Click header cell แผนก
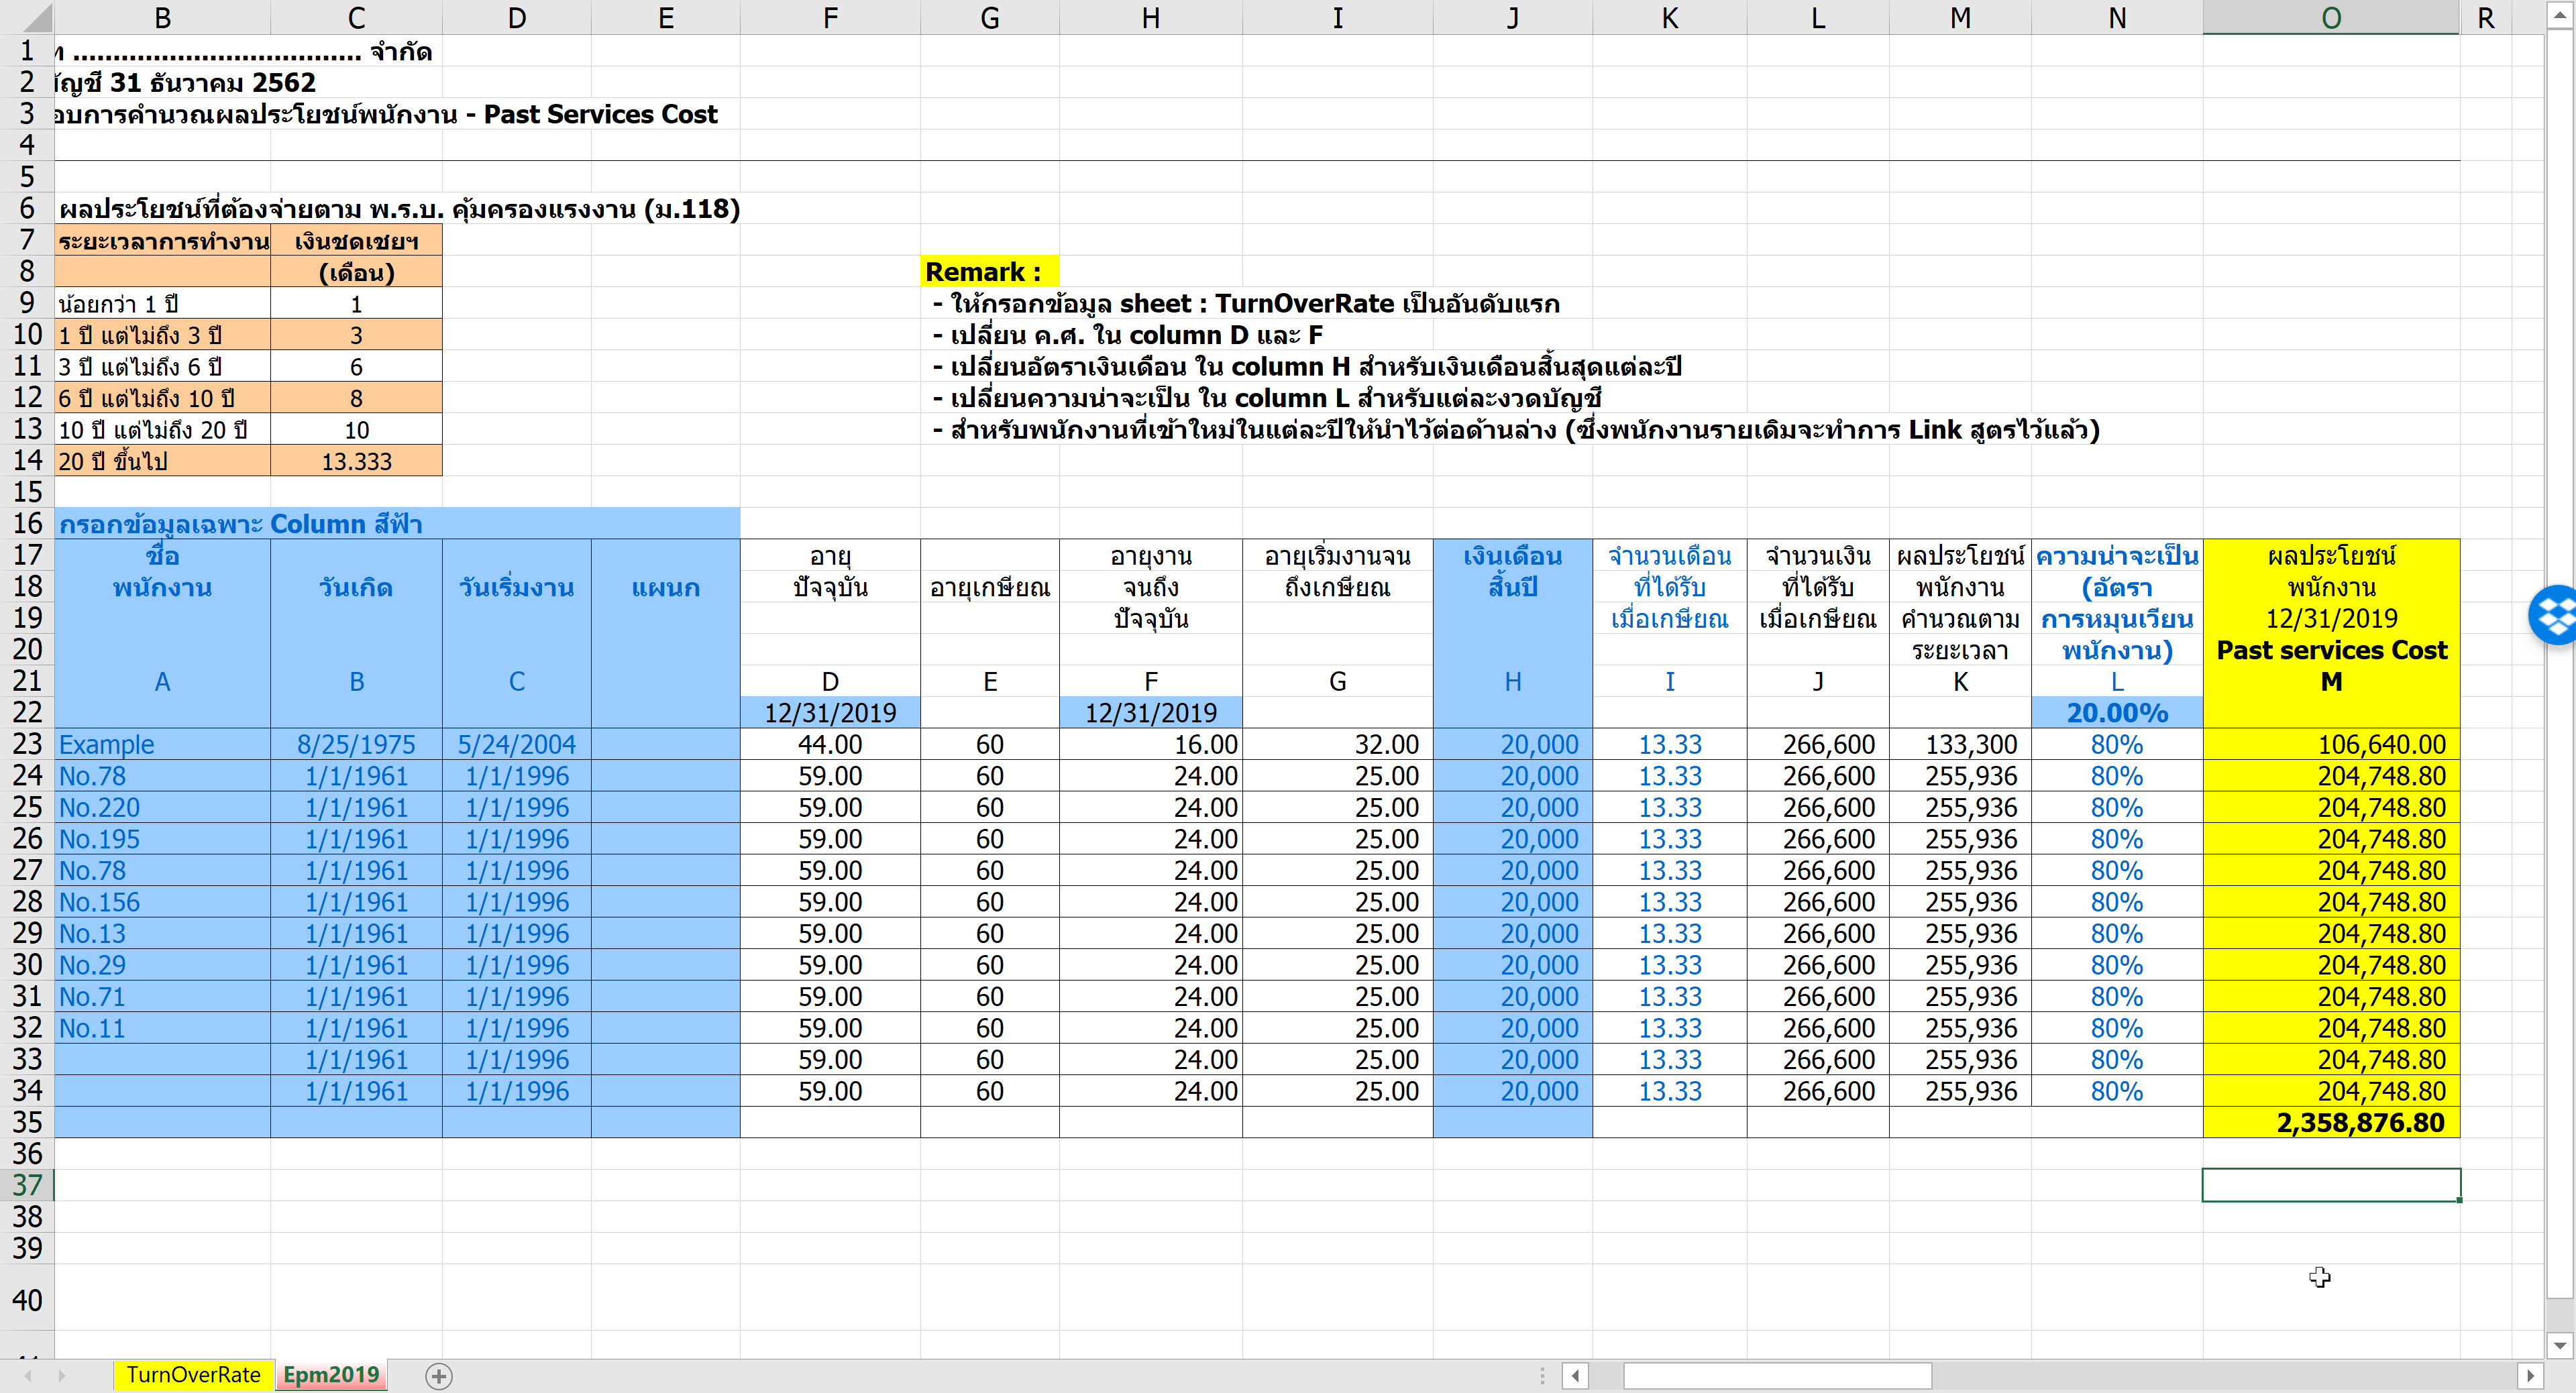This screenshot has width=2576, height=1393. coord(666,587)
